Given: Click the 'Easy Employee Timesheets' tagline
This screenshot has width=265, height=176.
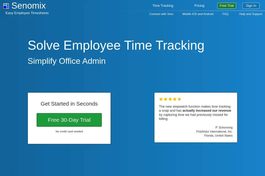Looking at the screenshot, I should [x=27, y=13].
